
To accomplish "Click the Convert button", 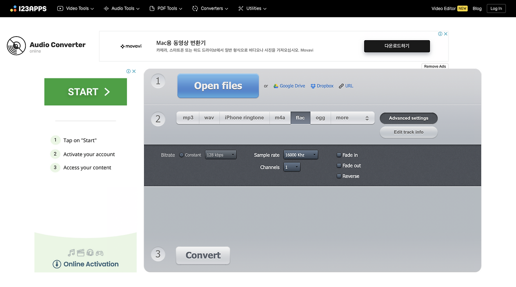I will (x=203, y=255).
